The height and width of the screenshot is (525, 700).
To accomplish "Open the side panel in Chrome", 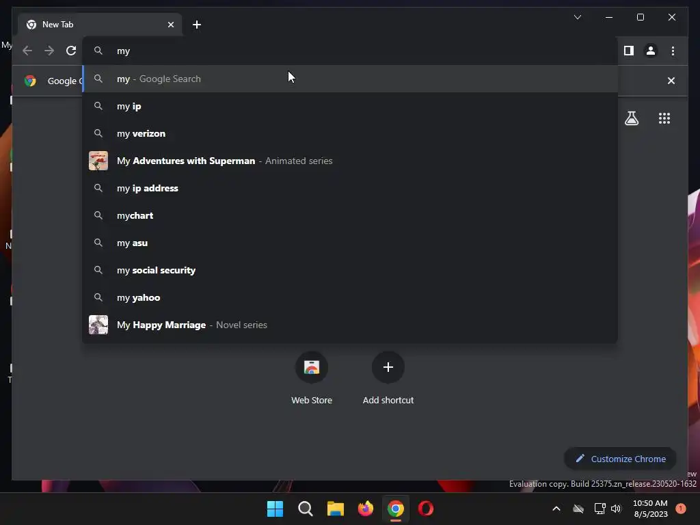I will 629,51.
